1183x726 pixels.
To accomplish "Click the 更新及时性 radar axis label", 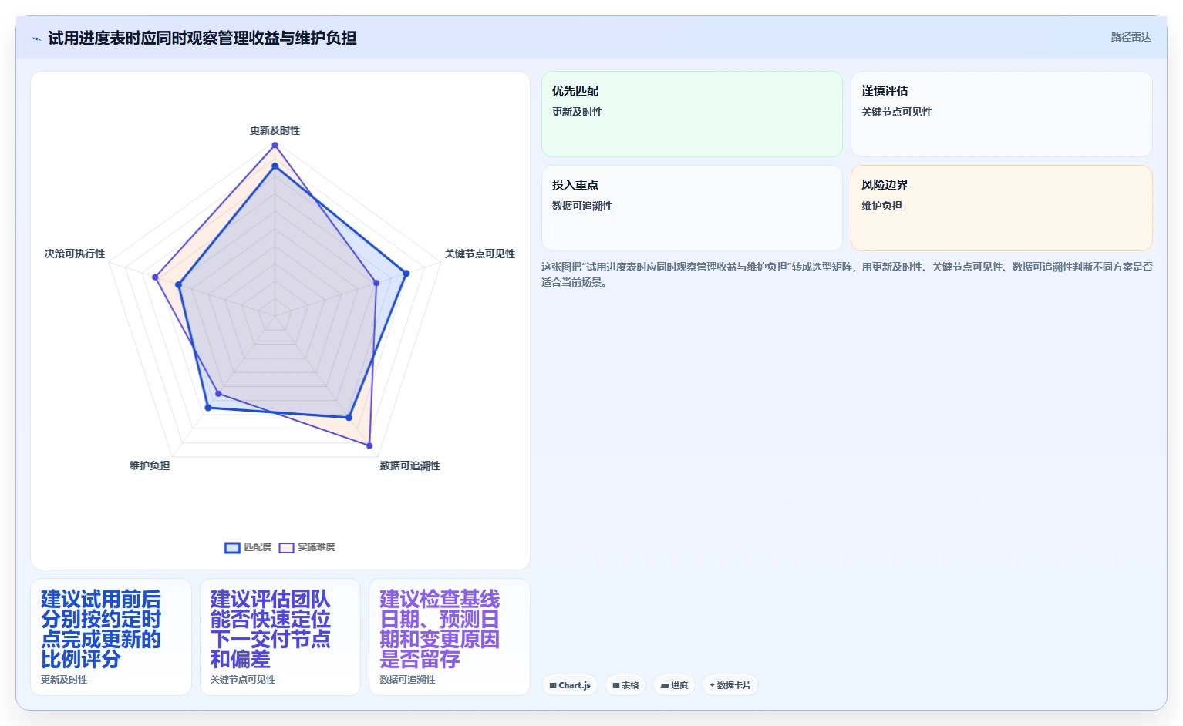I will coord(275,130).
